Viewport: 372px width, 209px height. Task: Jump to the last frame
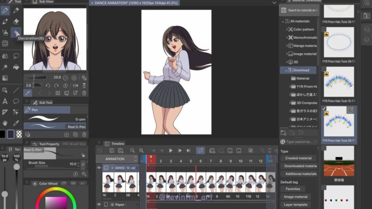pyautogui.click(x=189, y=151)
